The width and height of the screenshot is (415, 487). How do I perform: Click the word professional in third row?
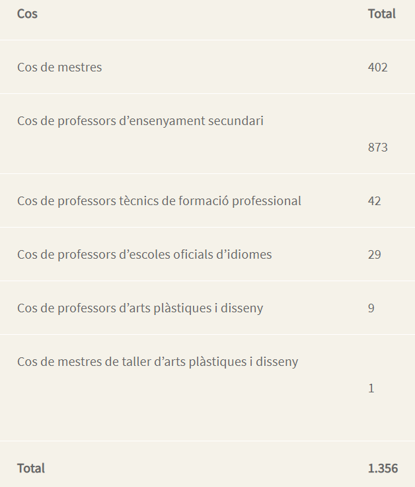[x=266, y=201]
